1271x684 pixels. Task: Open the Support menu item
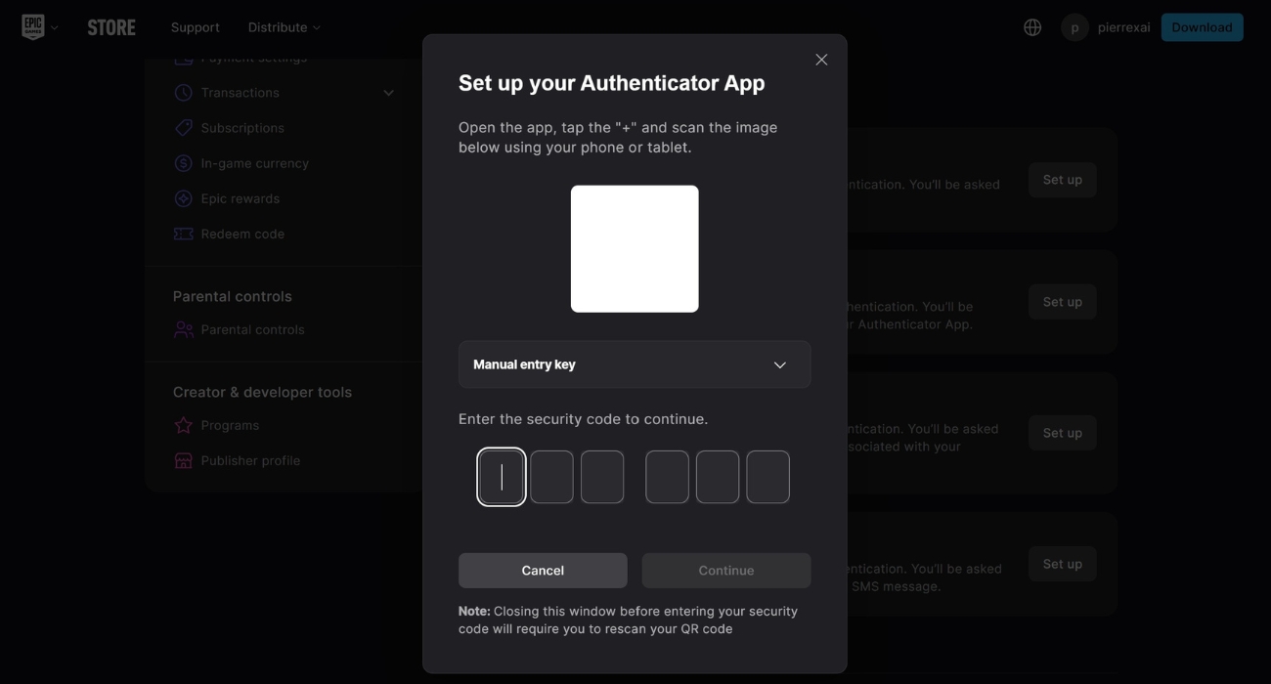pos(196,27)
